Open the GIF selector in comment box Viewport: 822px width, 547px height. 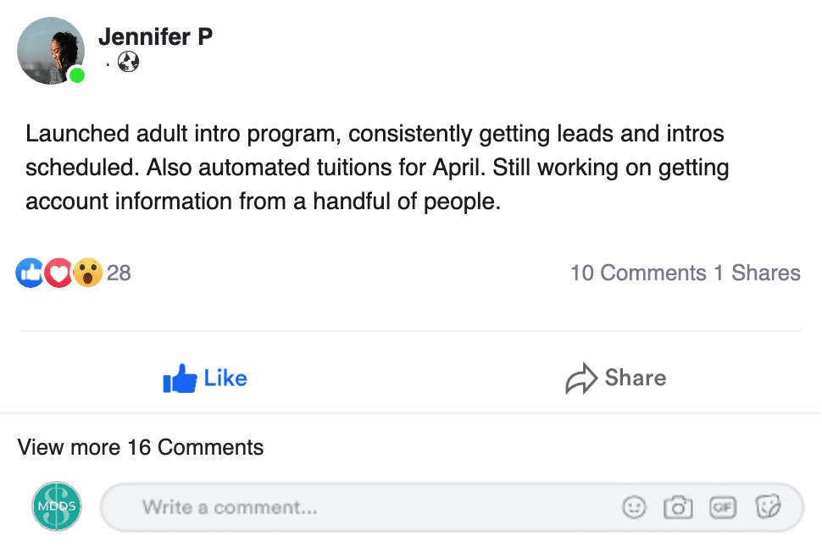coord(723,507)
